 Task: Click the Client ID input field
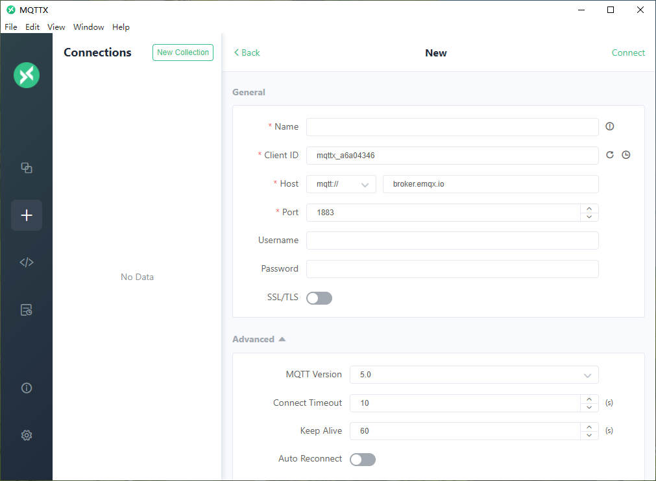coord(452,156)
